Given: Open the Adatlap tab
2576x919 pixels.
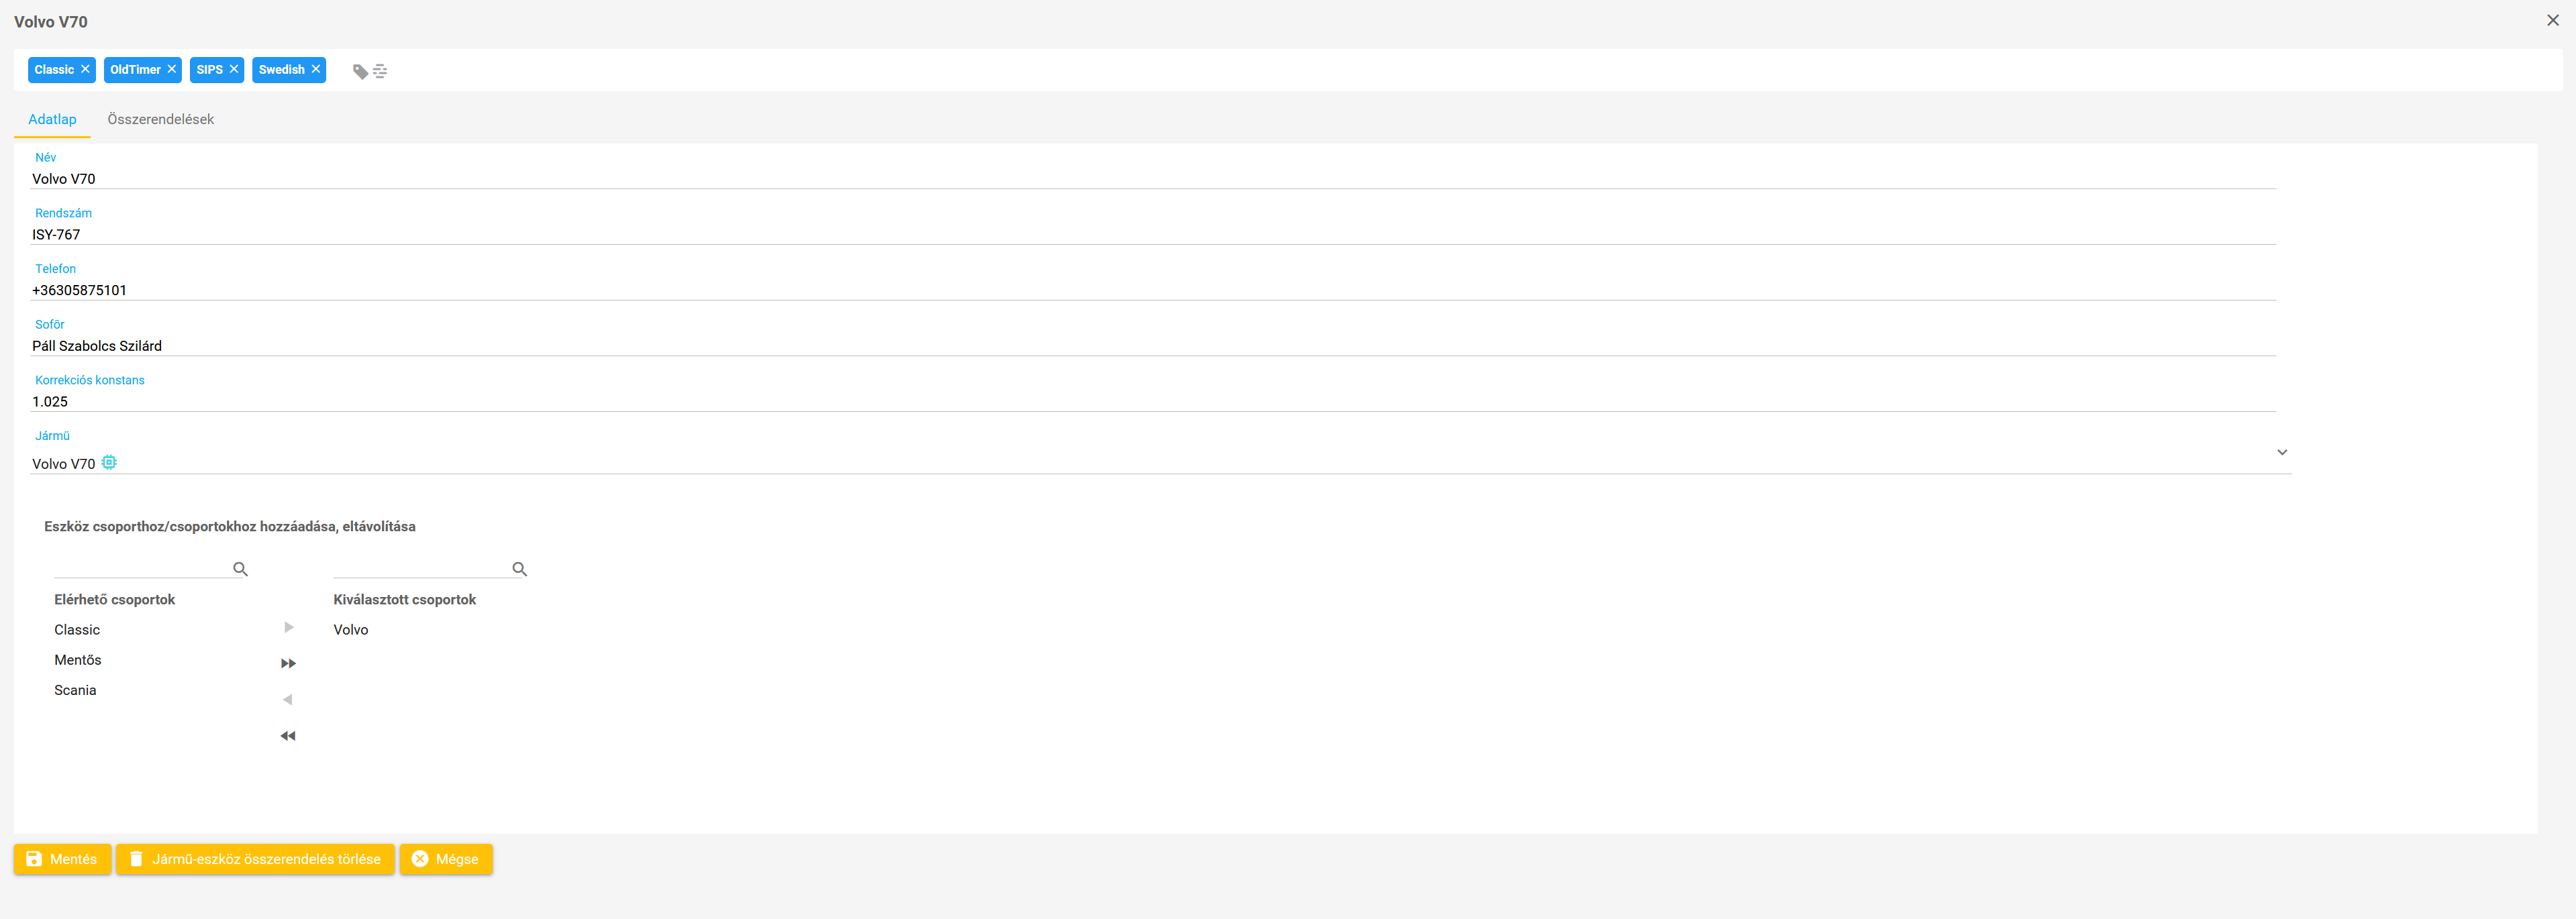Looking at the screenshot, I should point(52,120).
